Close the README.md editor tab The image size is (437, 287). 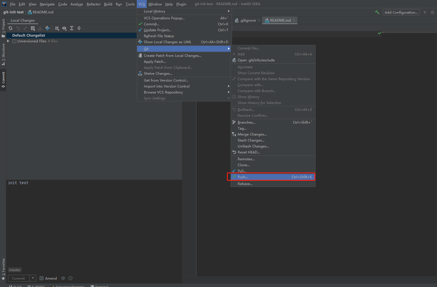point(294,20)
